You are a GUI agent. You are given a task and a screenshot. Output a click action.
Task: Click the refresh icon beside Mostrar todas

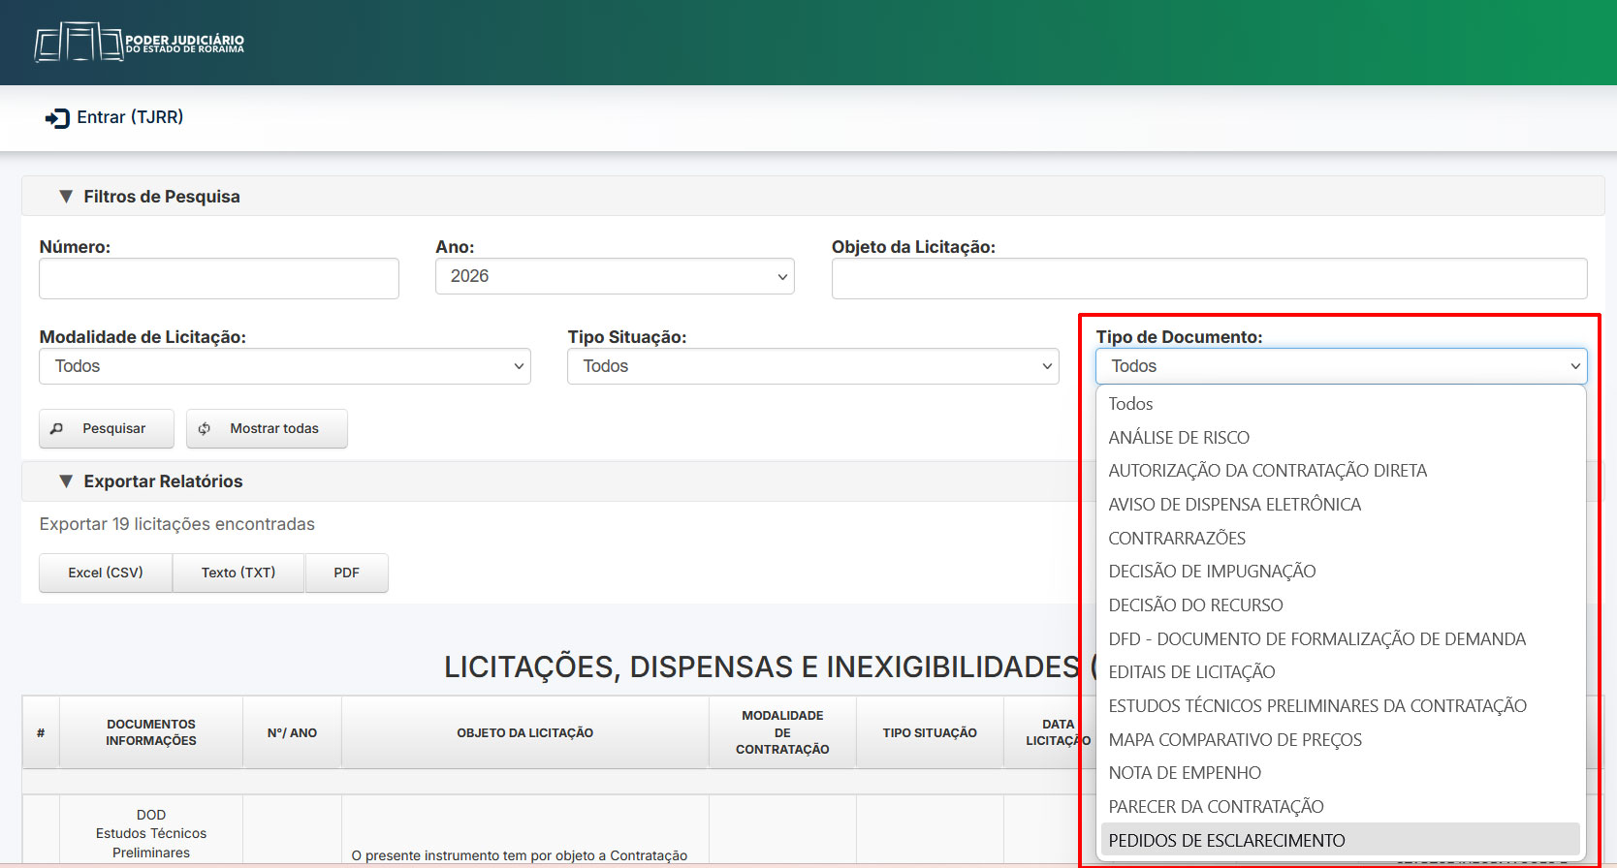point(205,428)
